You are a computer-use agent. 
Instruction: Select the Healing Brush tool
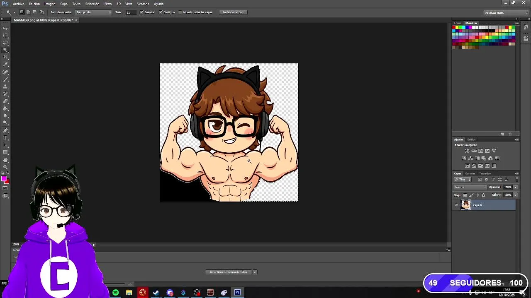pyautogui.click(x=5, y=72)
